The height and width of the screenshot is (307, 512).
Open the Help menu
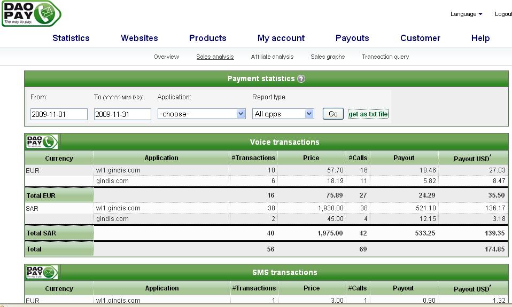point(480,38)
